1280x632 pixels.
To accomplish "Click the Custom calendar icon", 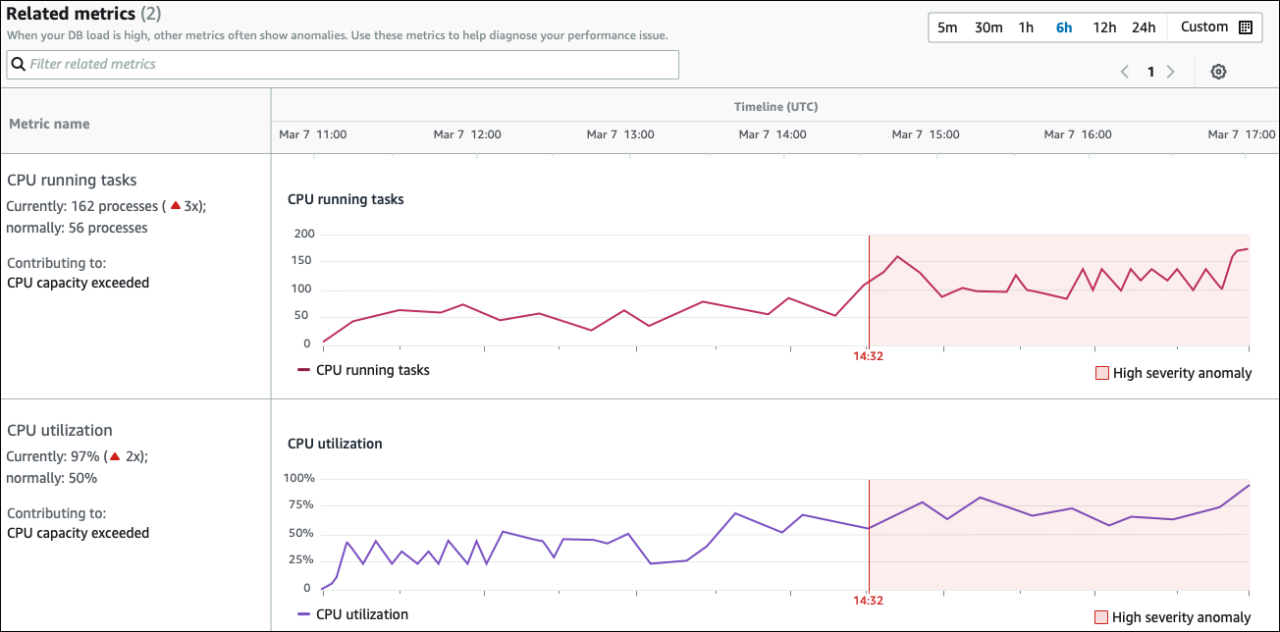I will [x=1246, y=27].
